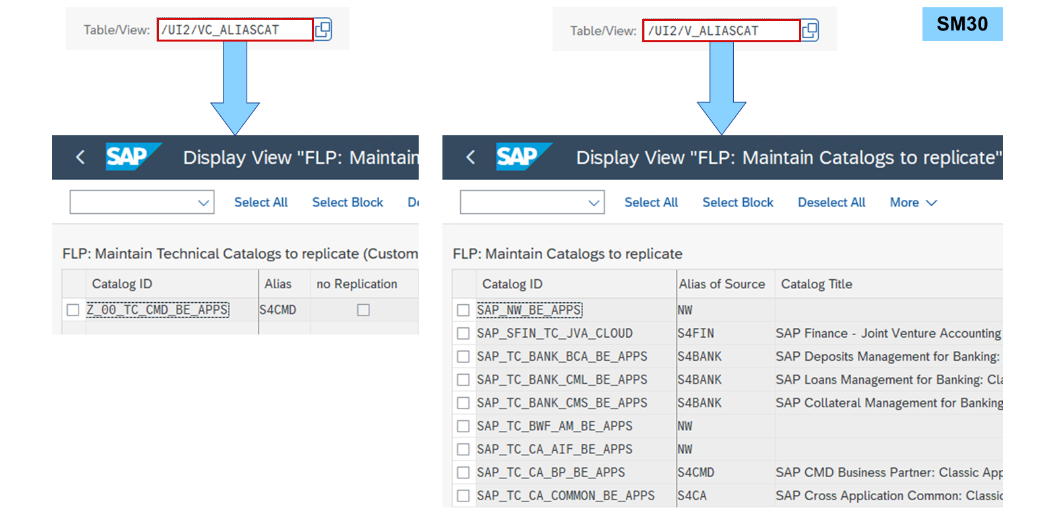
Task: Select row checkbox for Z_00_TC_CMD_BE_APPS
Action: coord(73,310)
